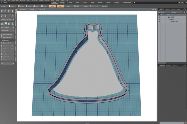This screenshot has height=124, width=187.
Task: Select Directional Light in the item list
Action: coord(174,22)
